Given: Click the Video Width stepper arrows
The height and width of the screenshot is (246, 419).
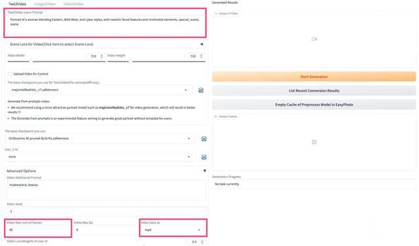Looking at the screenshot, I should pyautogui.click(x=101, y=56).
